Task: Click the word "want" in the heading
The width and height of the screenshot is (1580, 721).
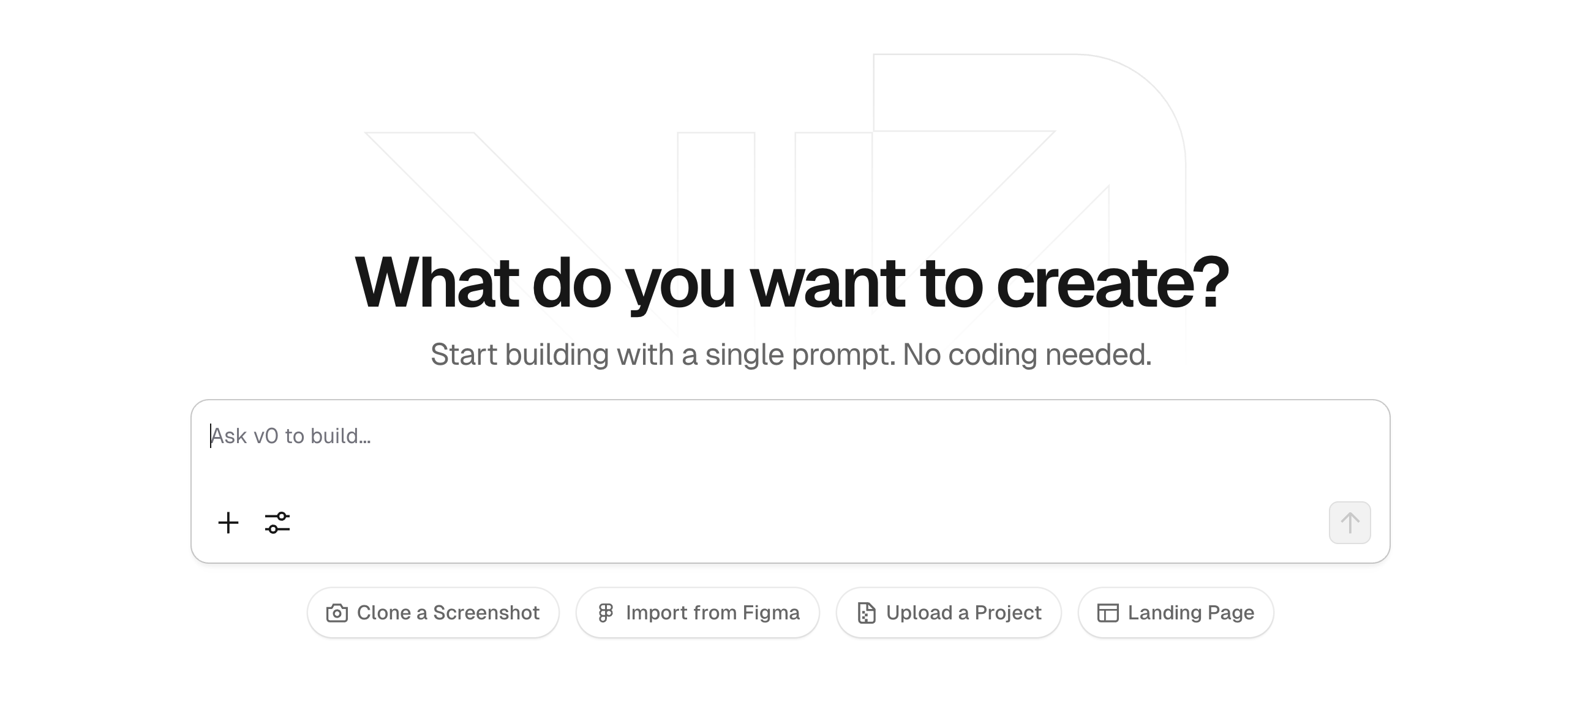Action: (827, 283)
